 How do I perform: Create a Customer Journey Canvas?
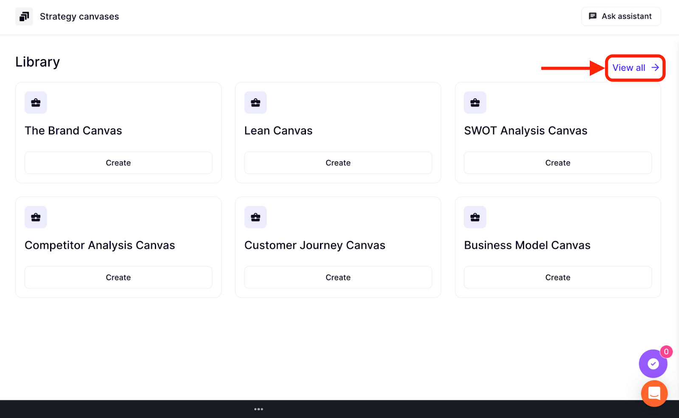338,277
